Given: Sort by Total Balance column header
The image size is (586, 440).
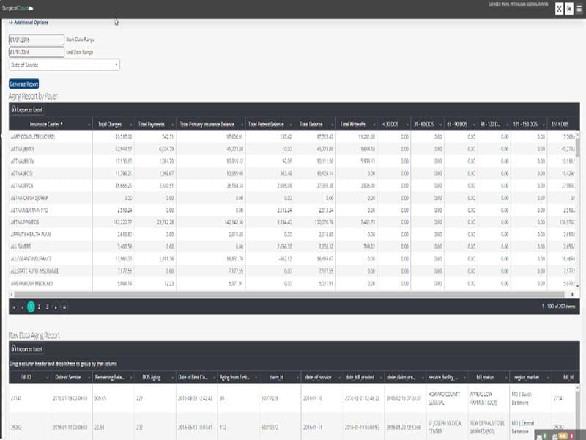Looking at the screenshot, I should tap(311, 124).
